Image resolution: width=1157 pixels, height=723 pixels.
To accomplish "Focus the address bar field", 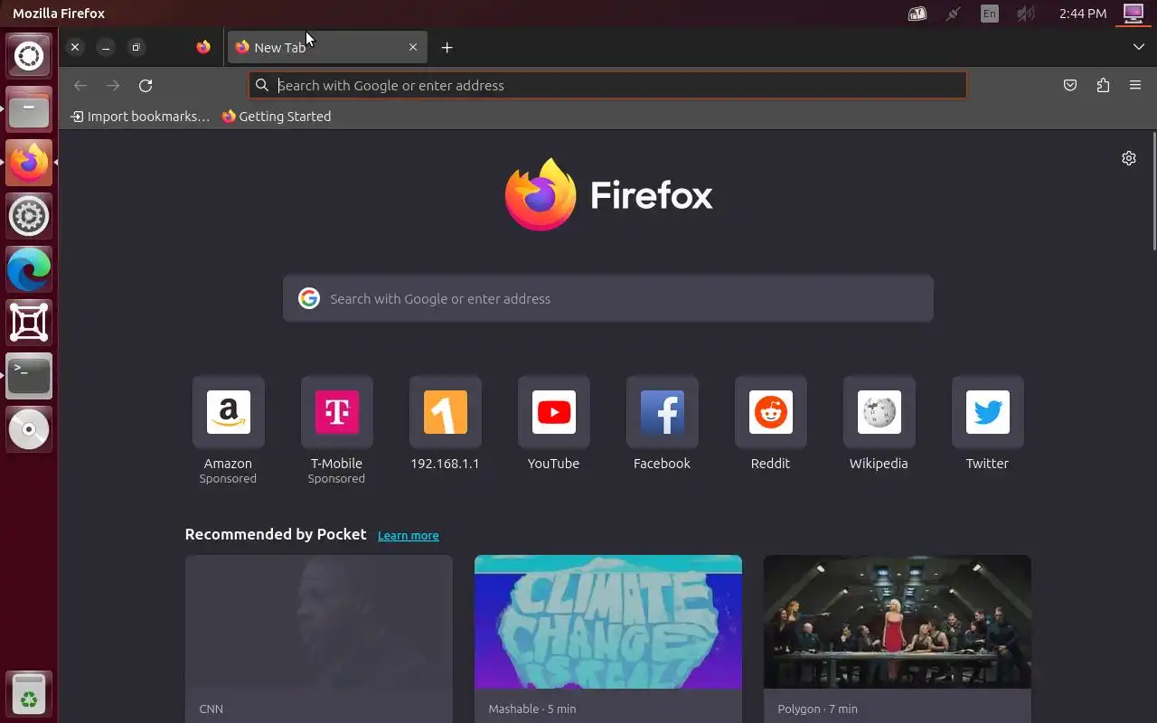I will coord(607,85).
